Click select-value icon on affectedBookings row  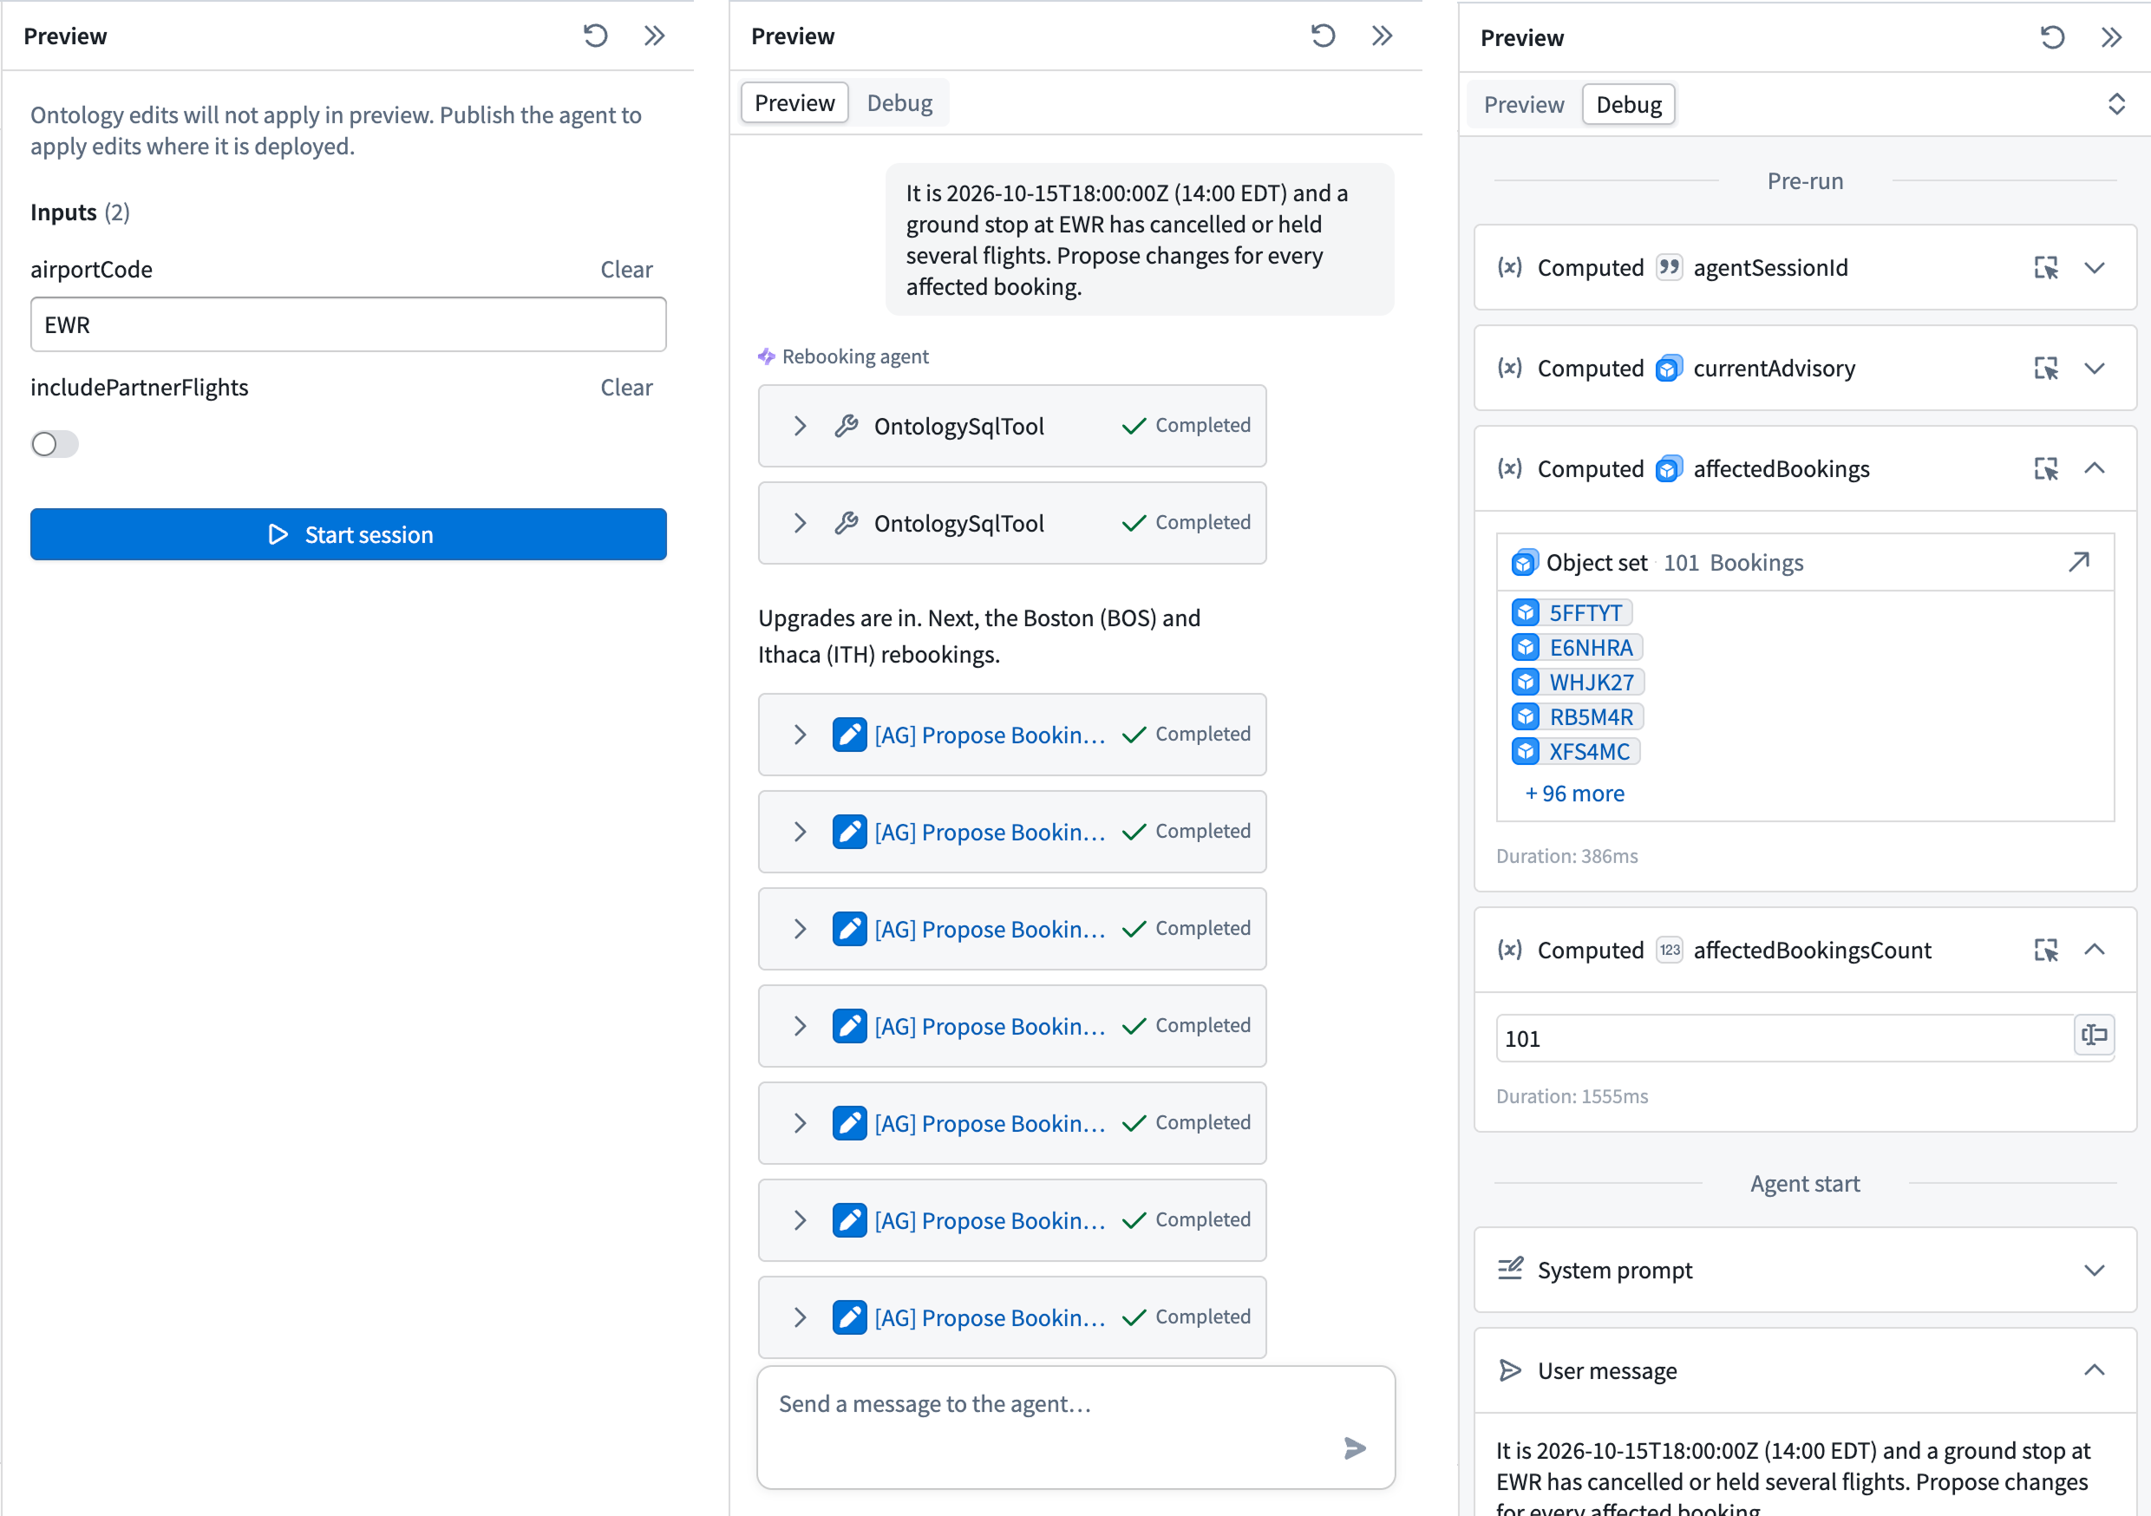tap(2046, 468)
